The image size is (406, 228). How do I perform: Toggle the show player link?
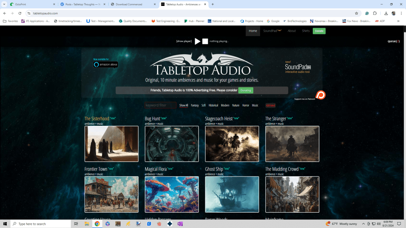coord(184,41)
